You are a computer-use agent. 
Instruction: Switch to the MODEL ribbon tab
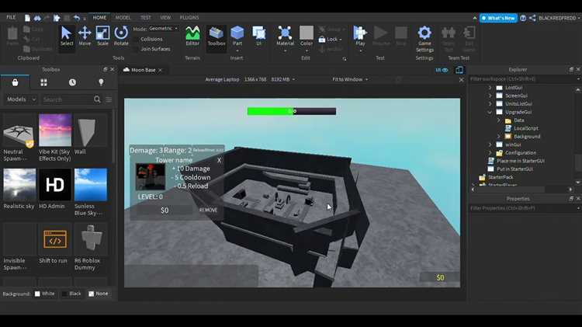click(123, 17)
